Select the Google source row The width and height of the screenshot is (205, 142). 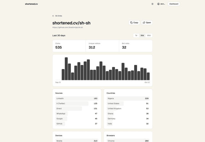(77, 119)
